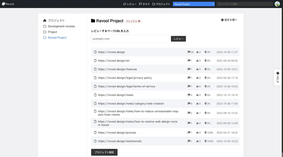Screen dimensions: 283x157
Task: Click the home icon beside プロジェクト in sidebar
Action: [x=45, y=21]
